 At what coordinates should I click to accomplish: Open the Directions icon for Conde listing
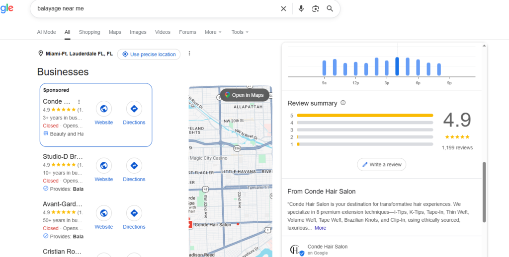(x=134, y=109)
